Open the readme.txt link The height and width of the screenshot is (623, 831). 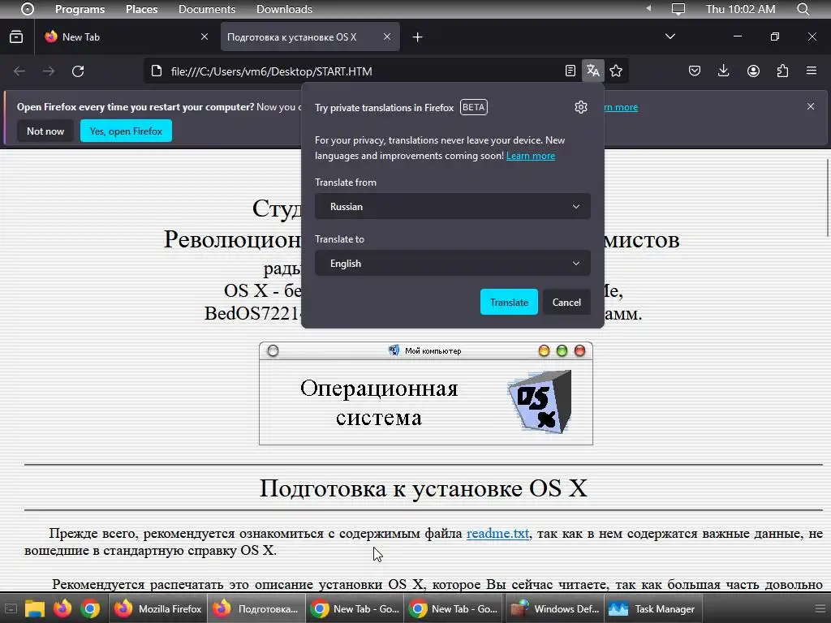tap(497, 534)
